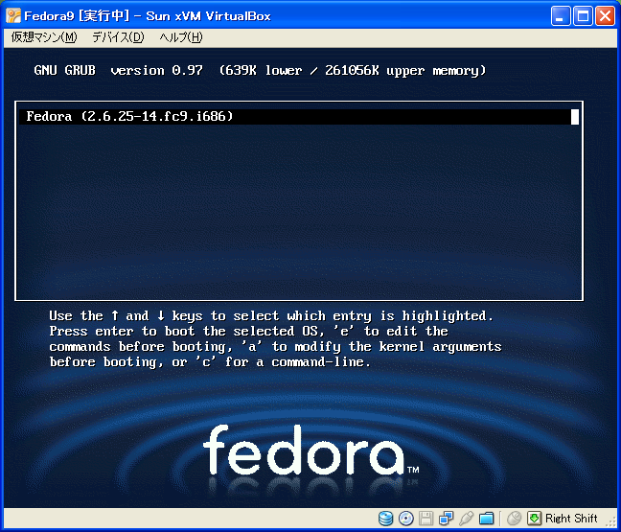Click the 'commands before booting' instruction line

275,347
